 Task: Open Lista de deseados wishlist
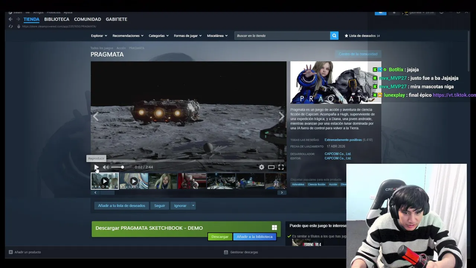pyautogui.click(x=362, y=36)
